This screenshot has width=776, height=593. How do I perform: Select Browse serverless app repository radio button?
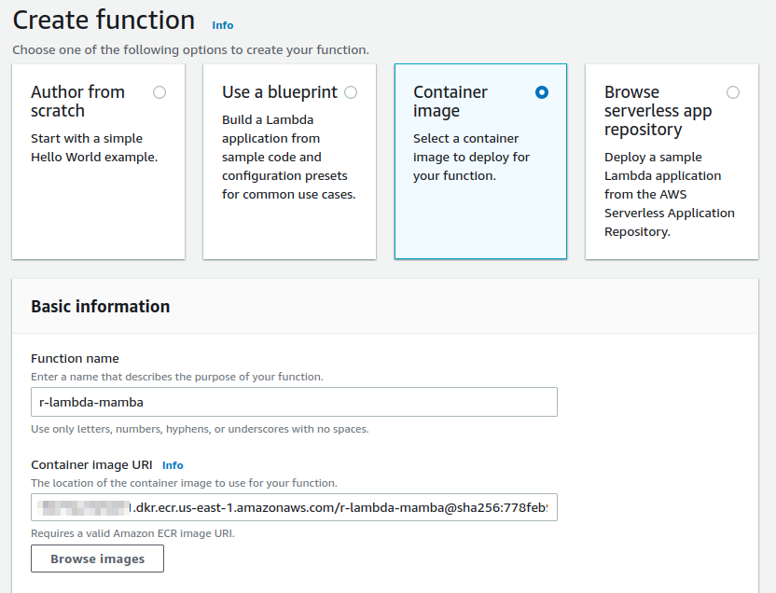(x=733, y=92)
